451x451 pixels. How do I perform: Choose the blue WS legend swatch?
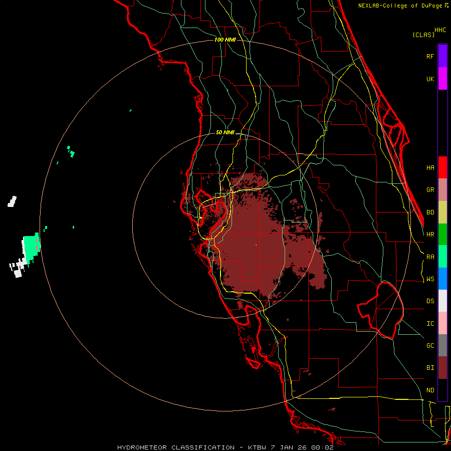442,279
